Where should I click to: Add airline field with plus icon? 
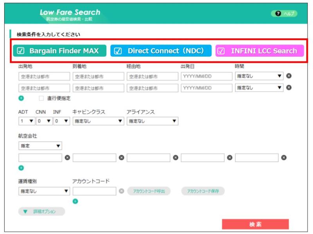(21, 168)
